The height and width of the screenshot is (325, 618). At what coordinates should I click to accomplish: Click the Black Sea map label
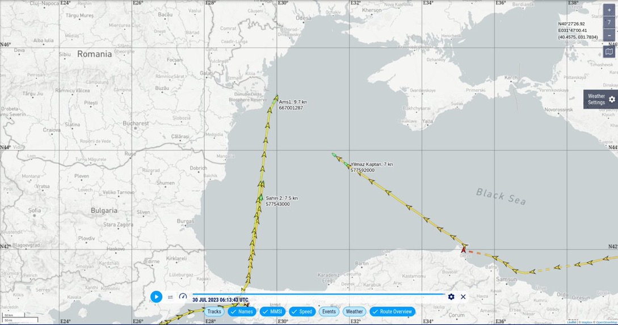[501, 196]
